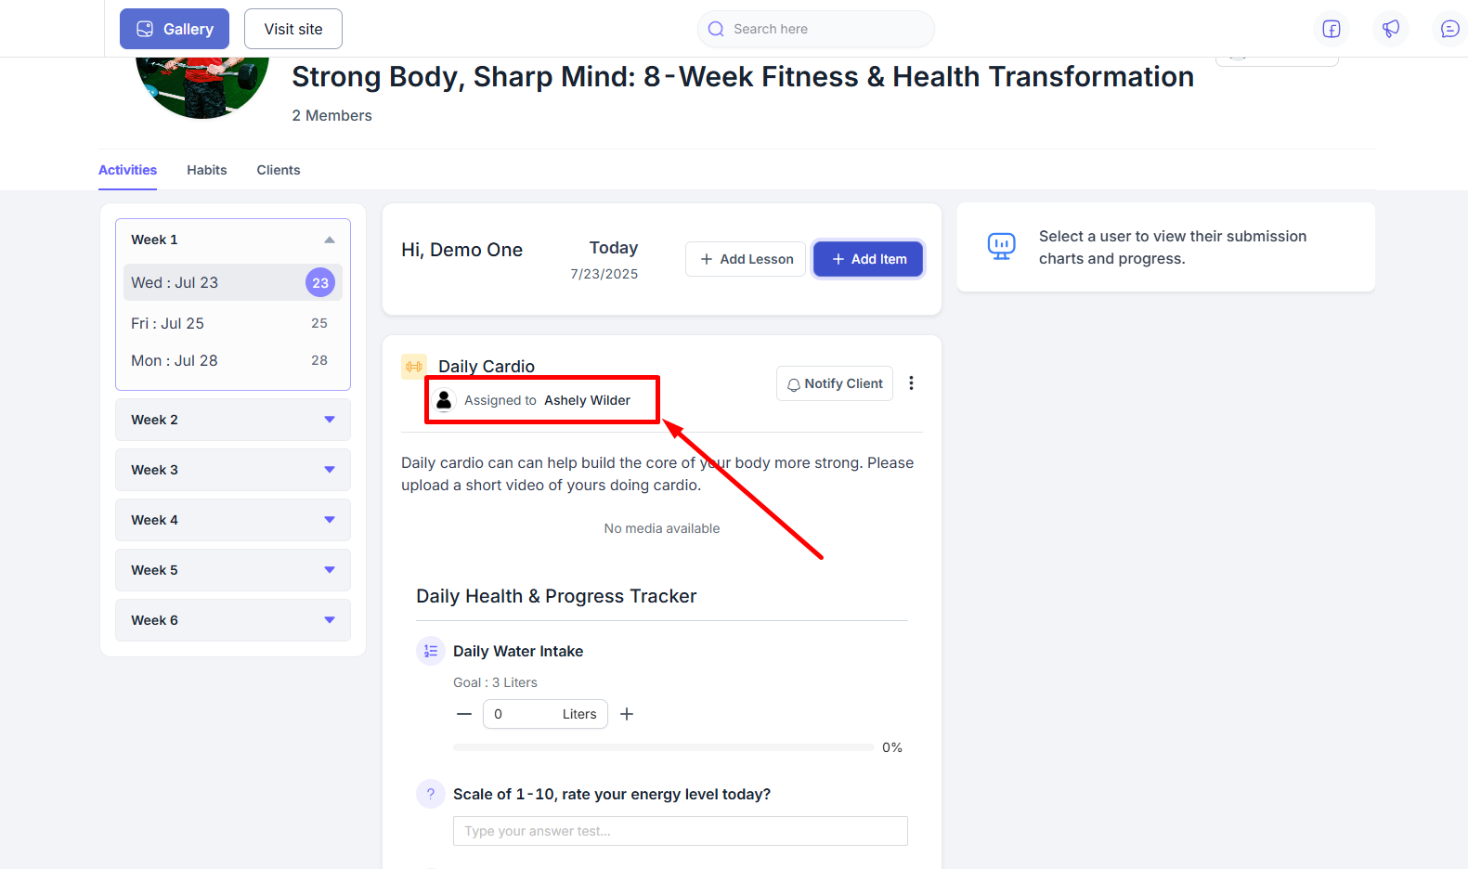Expand the Week 5 dropdown
1468x869 pixels.
[x=329, y=570]
